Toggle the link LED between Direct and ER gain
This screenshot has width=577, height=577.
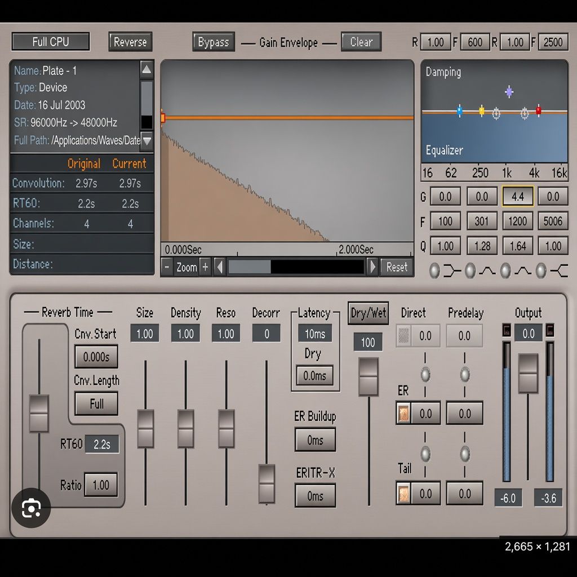(x=425, y=374)
